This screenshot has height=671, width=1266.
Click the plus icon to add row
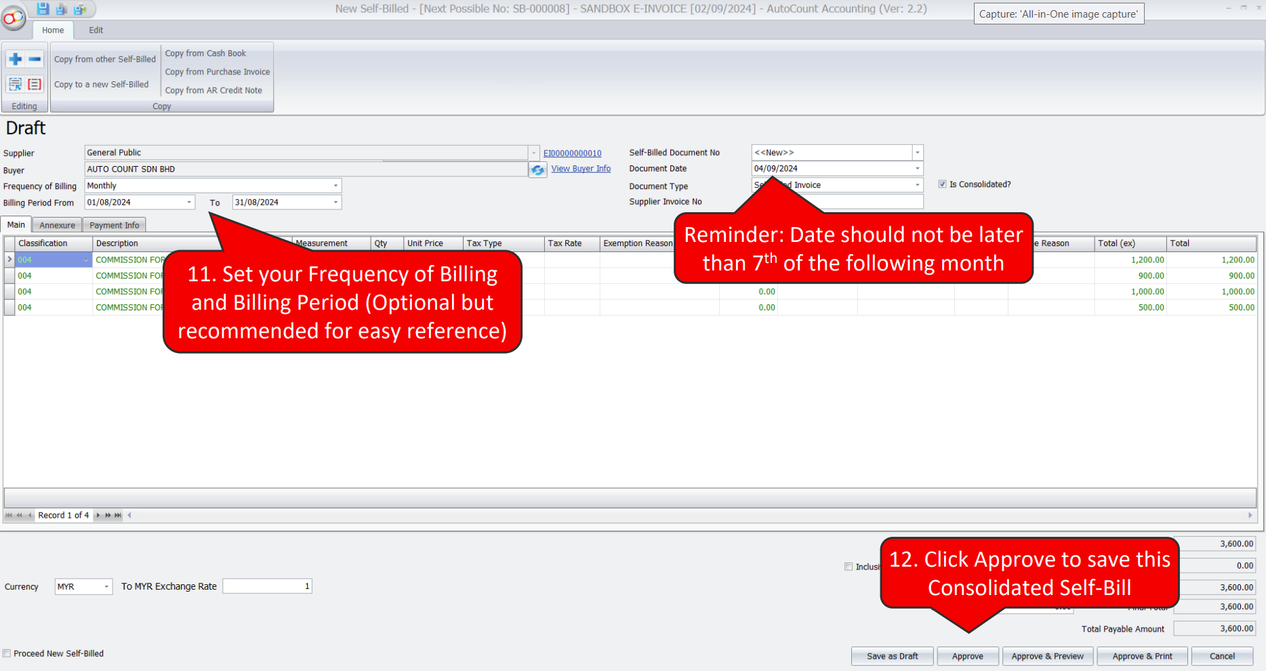16,59
